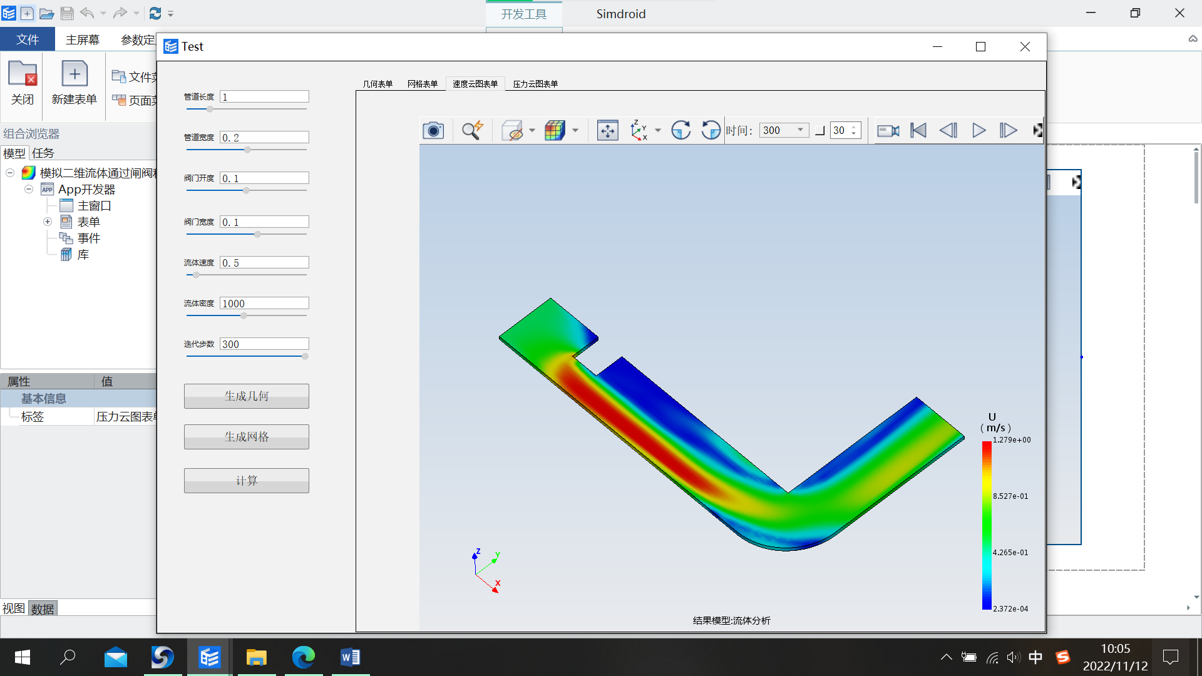Select the 库 tree item
1202x676 pixels.
83,254
